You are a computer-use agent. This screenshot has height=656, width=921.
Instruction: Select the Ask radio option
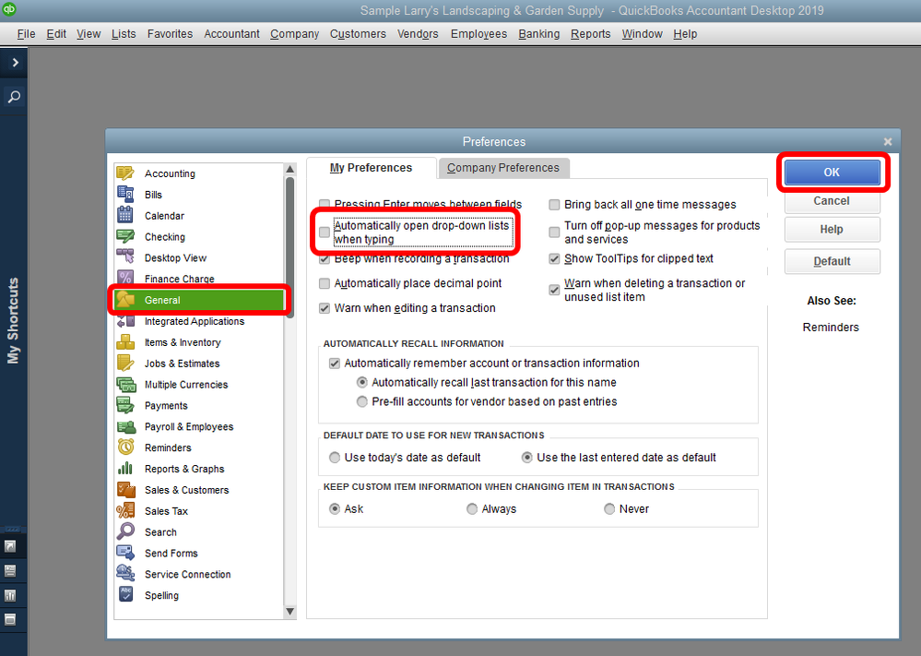[x=335, y=508]
